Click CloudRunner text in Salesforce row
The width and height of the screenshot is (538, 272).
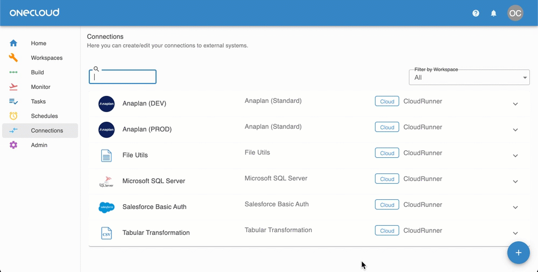click(x=423, y=204)
